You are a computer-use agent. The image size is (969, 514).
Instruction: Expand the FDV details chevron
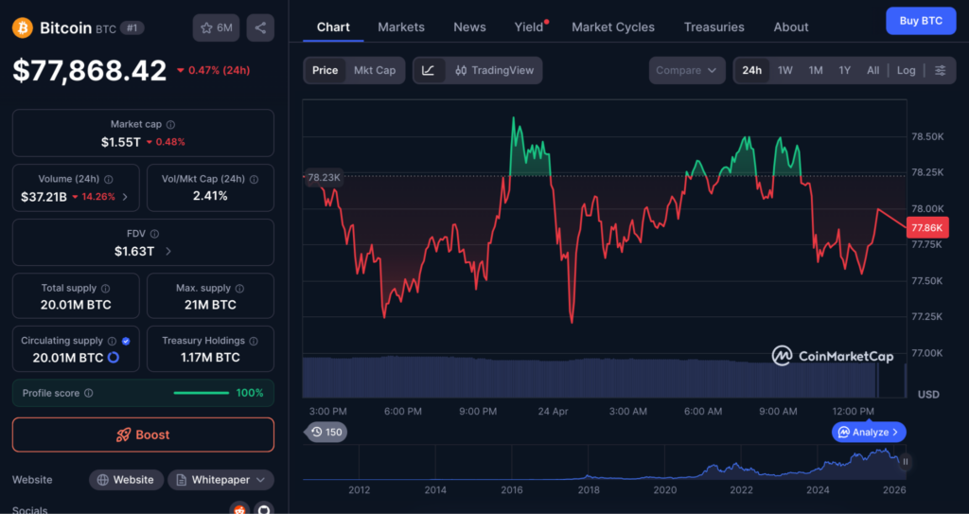point(168,251)
